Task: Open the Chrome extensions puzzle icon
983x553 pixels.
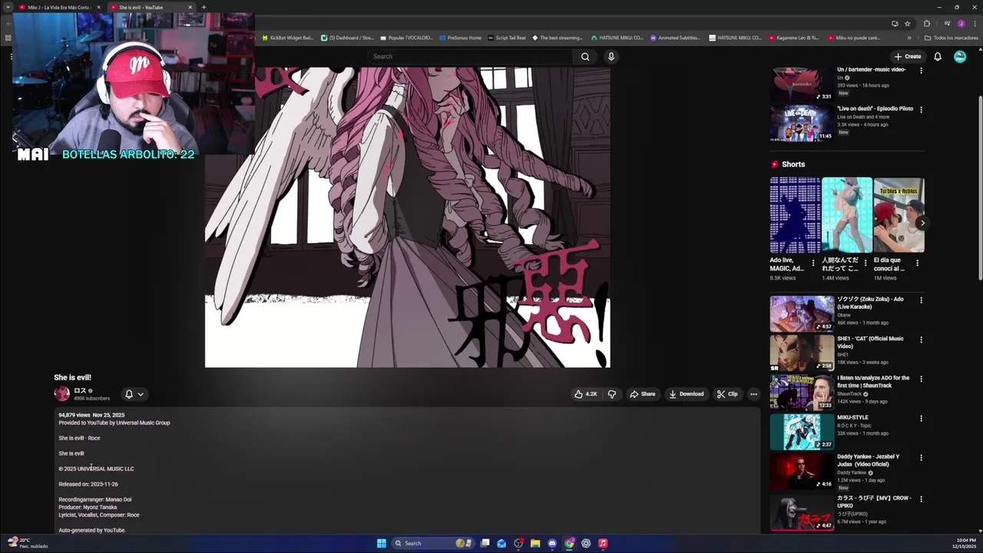Action: tap(927, 23)
